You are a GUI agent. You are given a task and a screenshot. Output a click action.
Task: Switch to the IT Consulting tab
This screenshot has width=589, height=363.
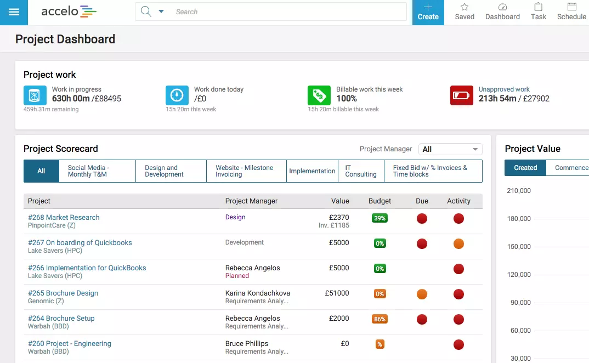(360, 171)
